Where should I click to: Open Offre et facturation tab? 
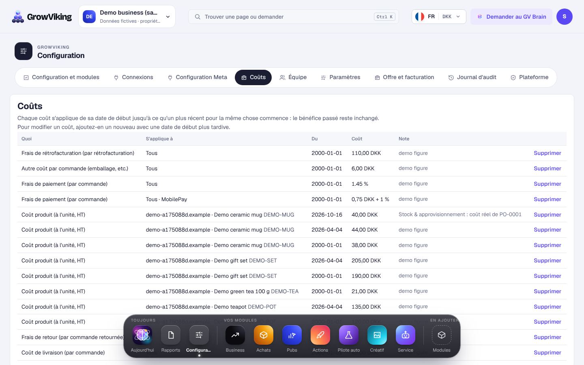point(404,77)
